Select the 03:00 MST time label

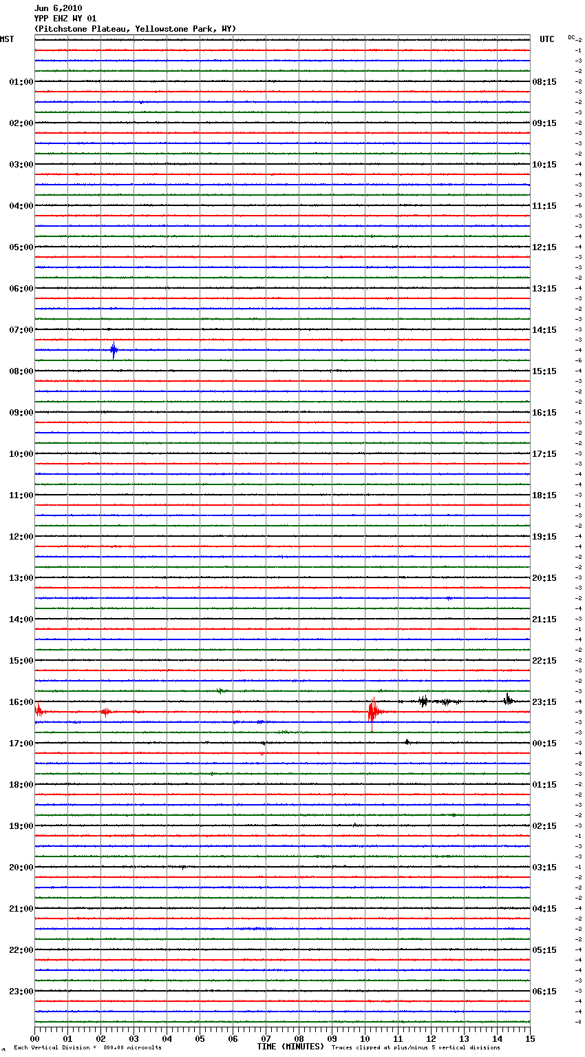21,165
